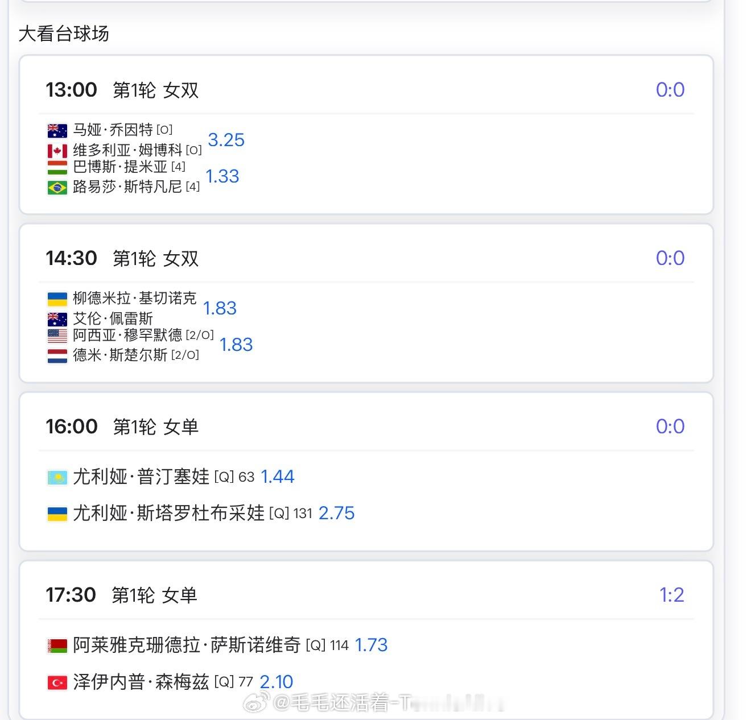Click the Hungarian flag beside 巴博斯·提米亚
The height and width of the screenshot is (720, 751).
pos(57,168)
